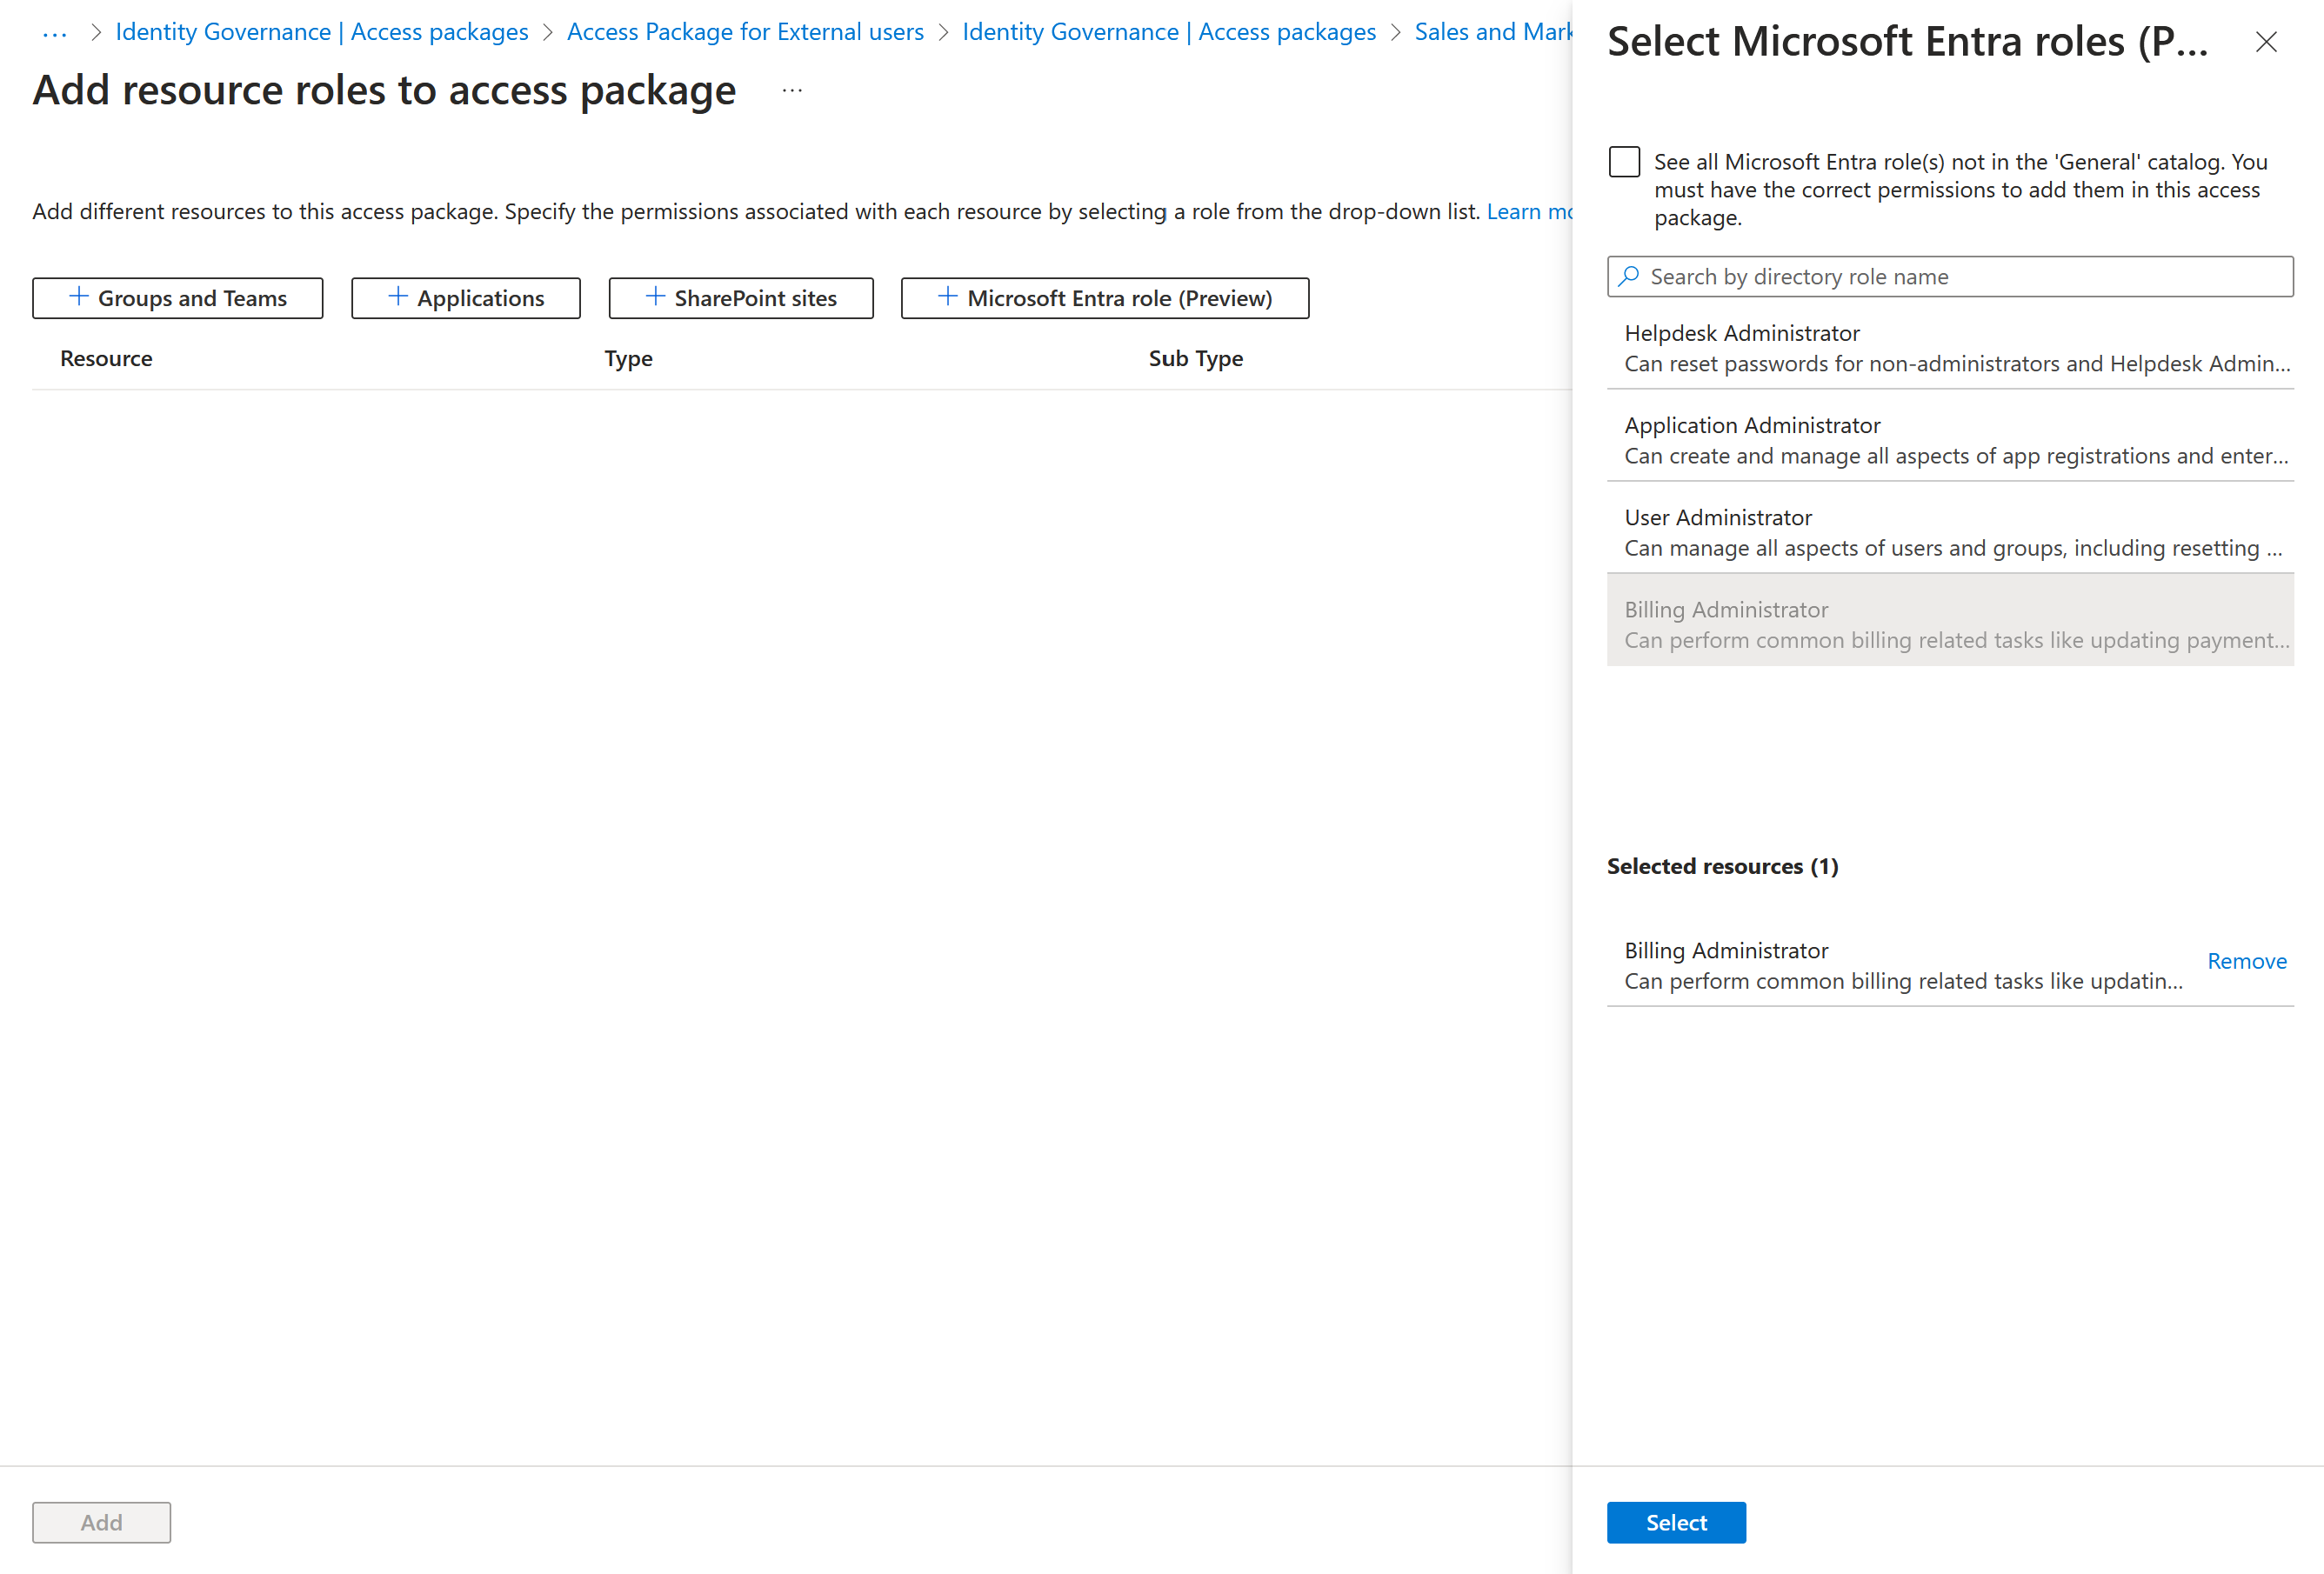Click the search icon in role search field

click(x=1628, y=276)
